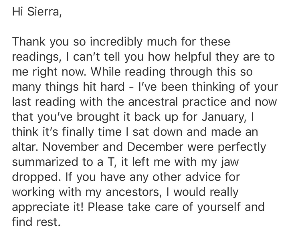
Task: Click the closing words "find rest."
Action: 36,222
